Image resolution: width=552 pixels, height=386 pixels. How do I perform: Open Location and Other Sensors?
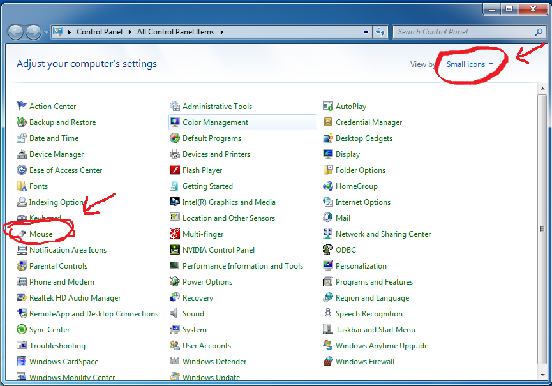click(x=228, y=218)
